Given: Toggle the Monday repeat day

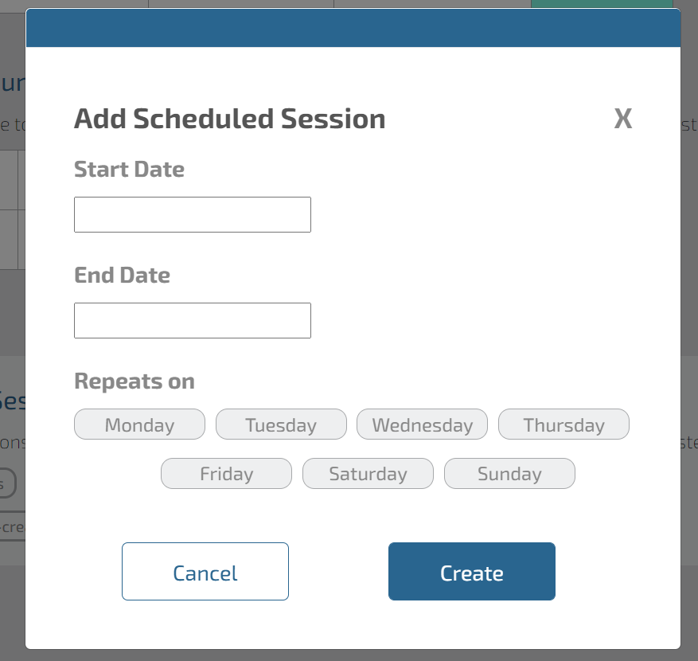Looking at the screenshot, I should coord(139,424).
